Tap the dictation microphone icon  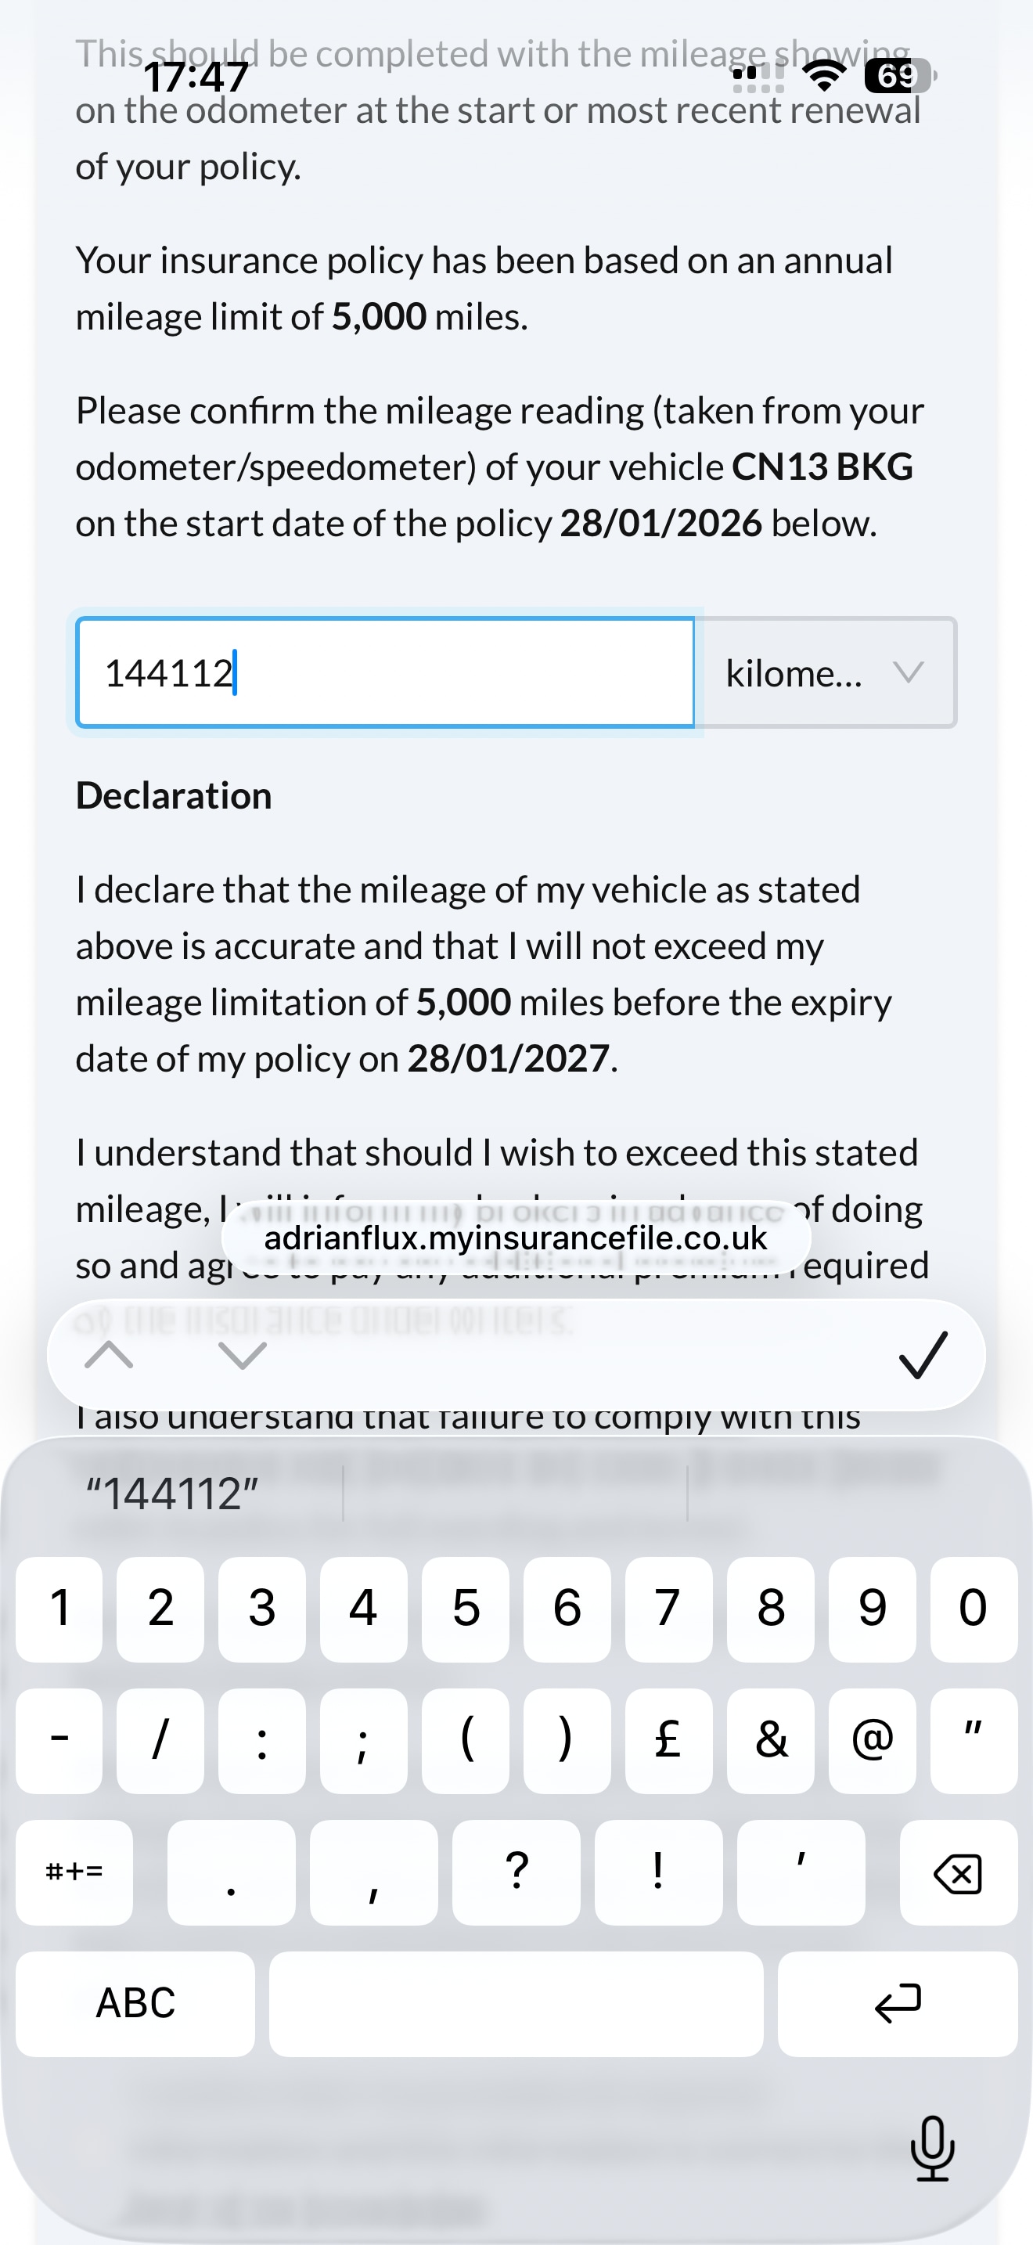(x=932, y=2148)
